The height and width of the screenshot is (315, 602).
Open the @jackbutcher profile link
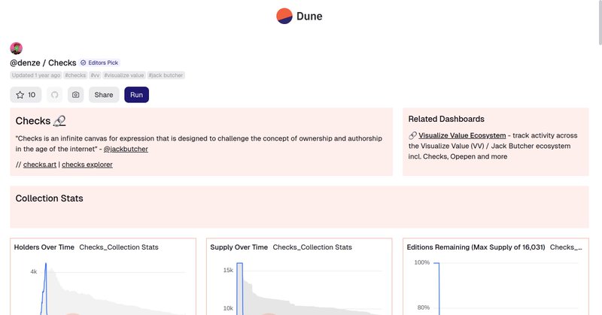[x=126, y=149]
